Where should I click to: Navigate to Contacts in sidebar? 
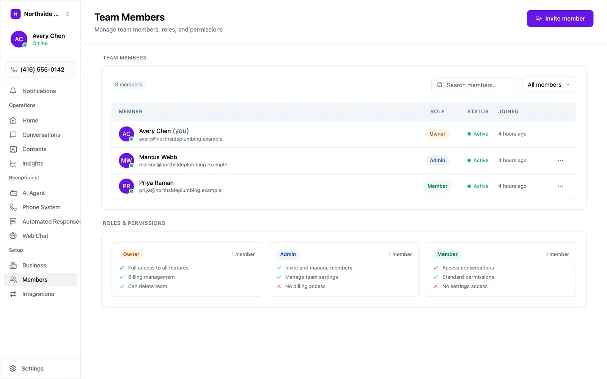pyautogui.click(x=41, y=149)
